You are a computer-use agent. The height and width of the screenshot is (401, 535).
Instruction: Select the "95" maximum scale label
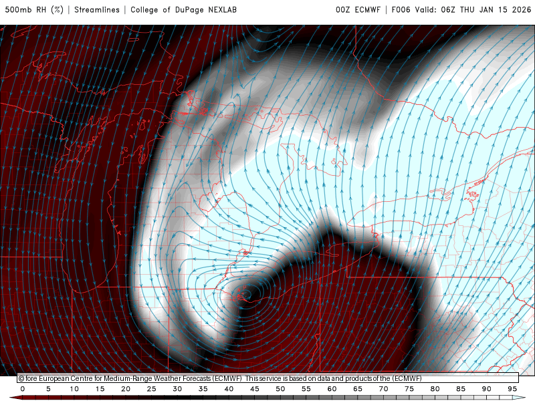(x=512, y=389)
